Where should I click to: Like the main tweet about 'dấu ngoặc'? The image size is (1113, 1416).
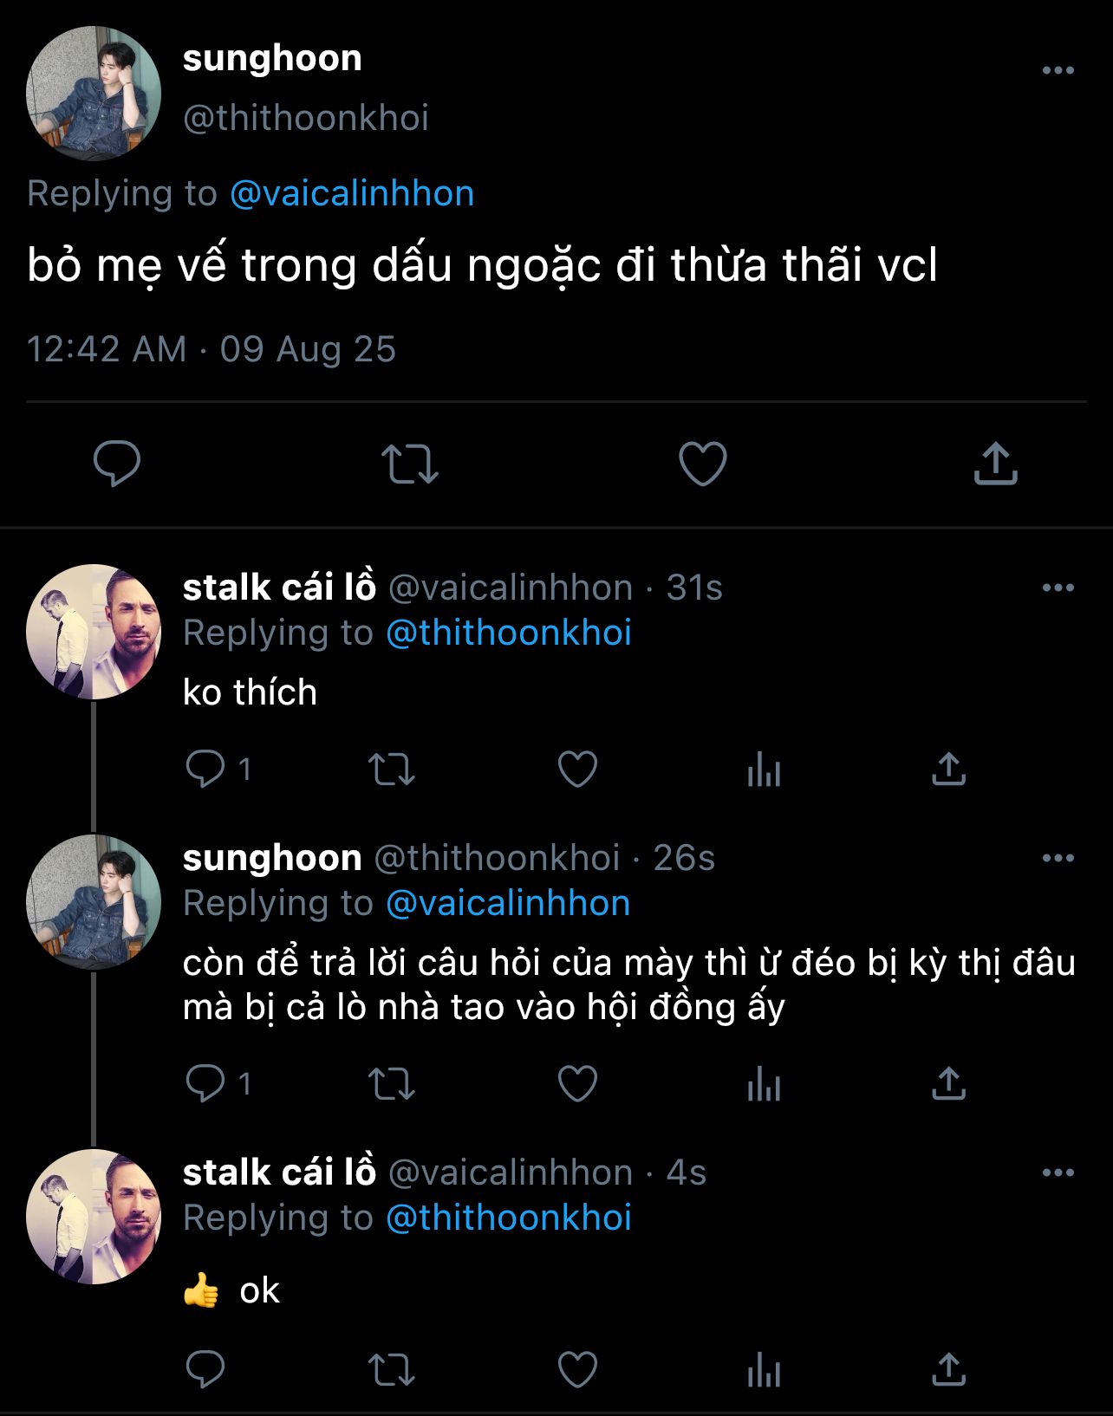click(x=702, y=464)
